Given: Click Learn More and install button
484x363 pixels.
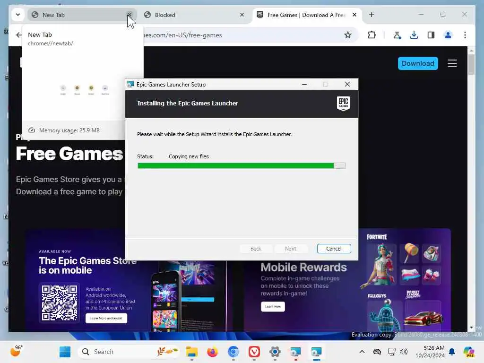Looking at the screenshot, I should (106, 318).
